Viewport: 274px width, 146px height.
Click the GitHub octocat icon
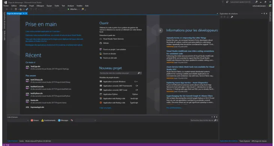click(x=101, y=43)
